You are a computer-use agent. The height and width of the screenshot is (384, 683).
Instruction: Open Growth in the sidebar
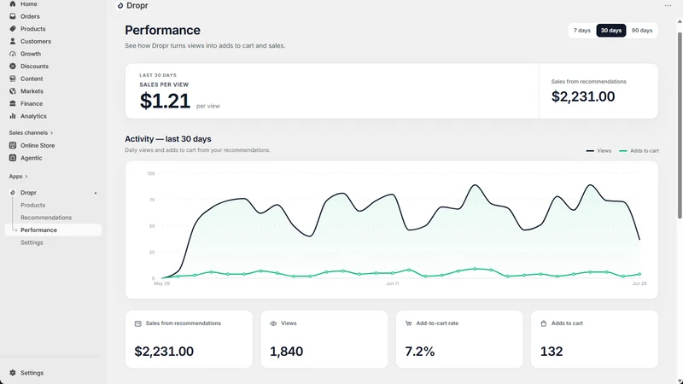[31, 54]
